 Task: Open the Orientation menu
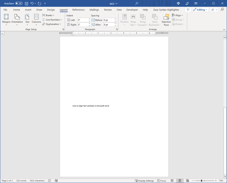click(17, 19)
